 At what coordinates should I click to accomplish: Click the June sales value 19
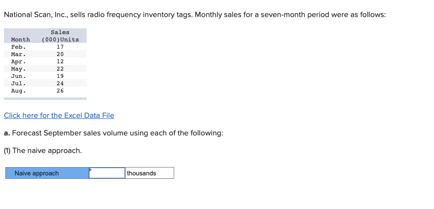pyautogui.click(x=60, y=76)
